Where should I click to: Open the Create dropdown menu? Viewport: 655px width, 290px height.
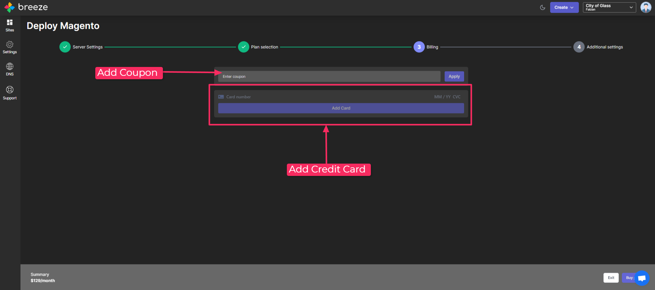click(x=564, y=8)
